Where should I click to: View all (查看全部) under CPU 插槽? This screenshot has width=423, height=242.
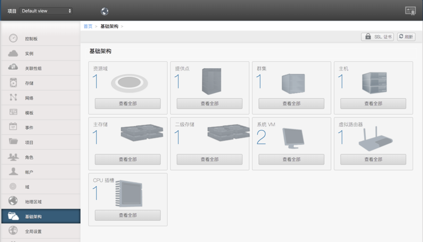[x=127, y=215]
